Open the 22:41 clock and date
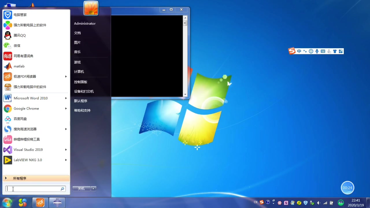 [356, 203]
